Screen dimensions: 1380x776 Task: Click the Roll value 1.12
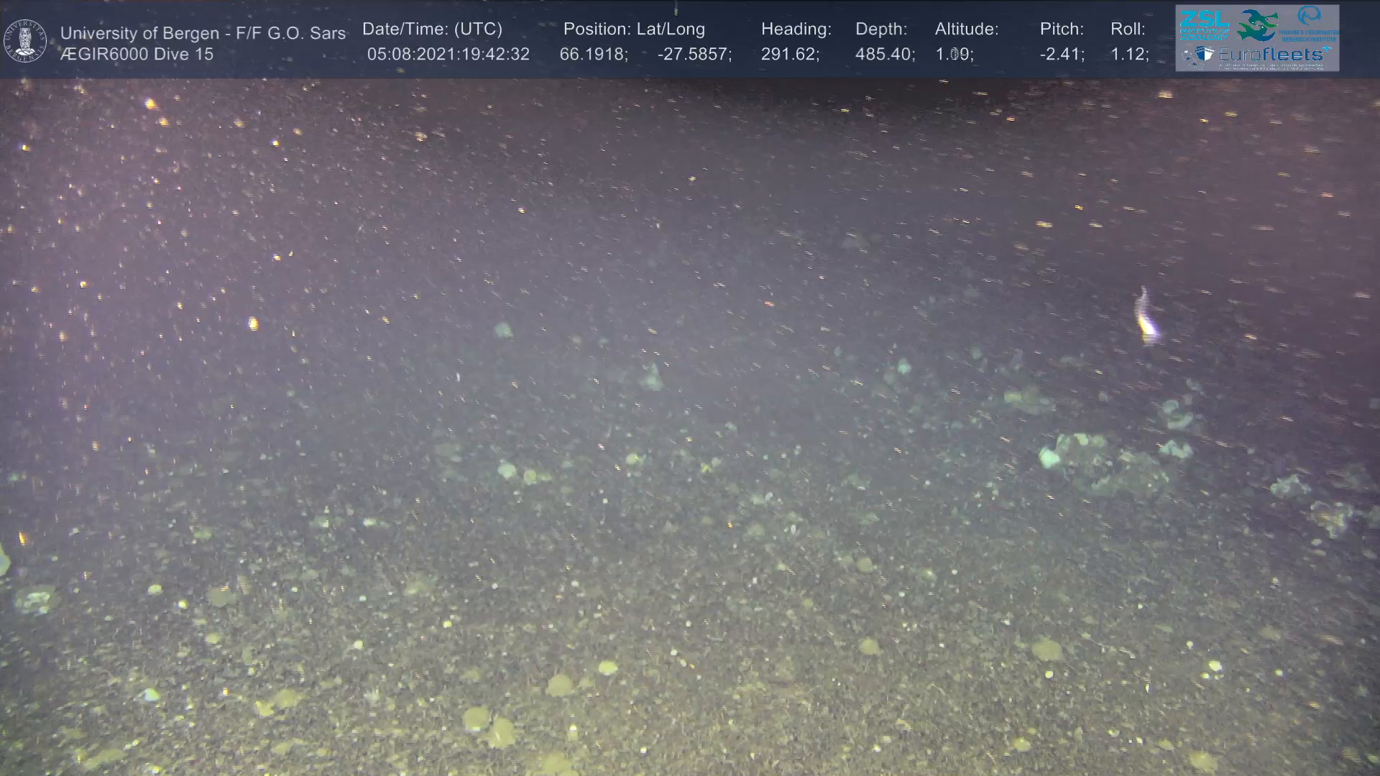1128,55
